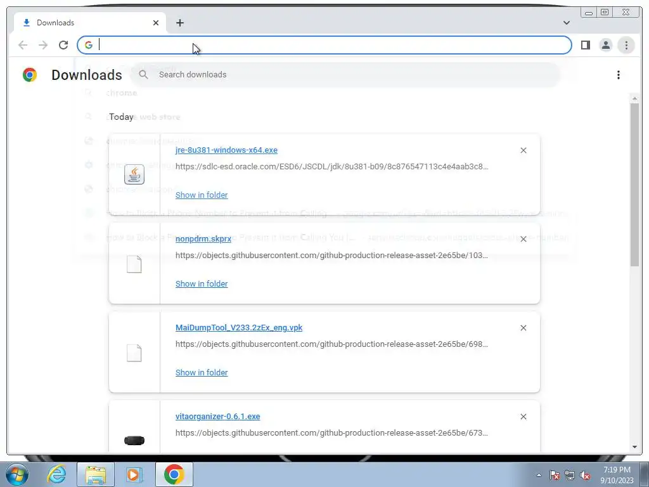Screen dimensions: 649x487
Task: Click the Chrome taskbar button
Action: tap(174, 474)
